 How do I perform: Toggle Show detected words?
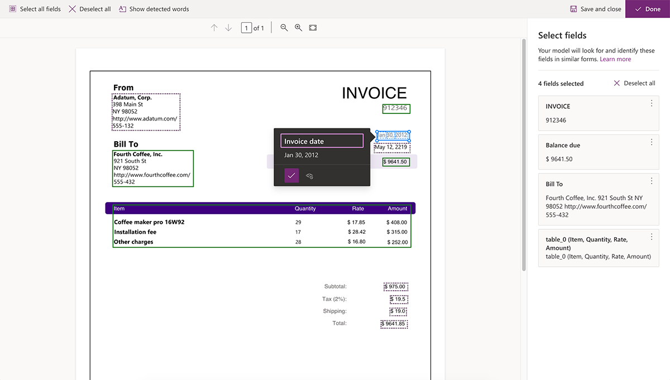tap(154, 9)
